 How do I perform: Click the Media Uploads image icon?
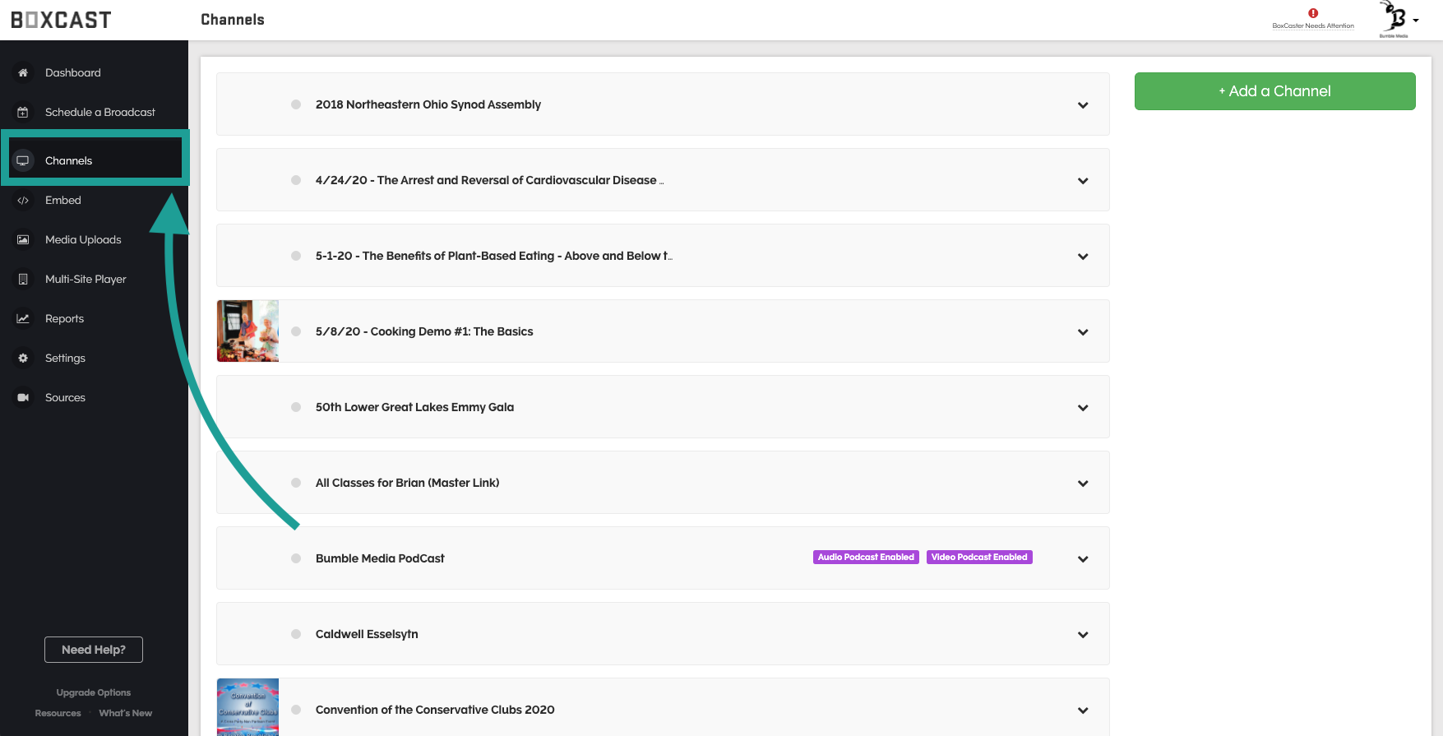pyautogui.click(x=23, y=240)
